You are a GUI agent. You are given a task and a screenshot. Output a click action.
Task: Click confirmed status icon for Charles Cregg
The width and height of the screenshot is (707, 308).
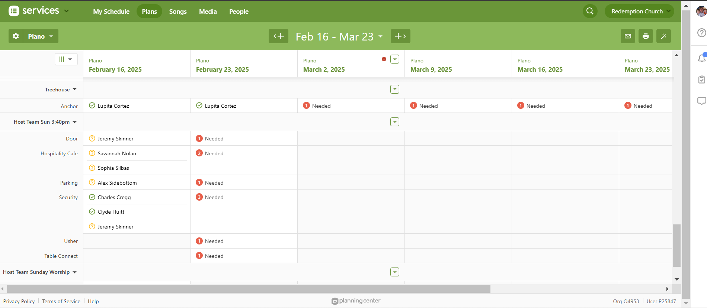(92, 197)
